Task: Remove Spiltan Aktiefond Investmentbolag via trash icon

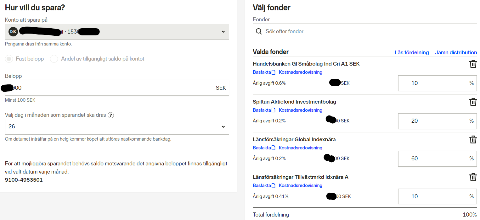Action: (x=473, y=102)
